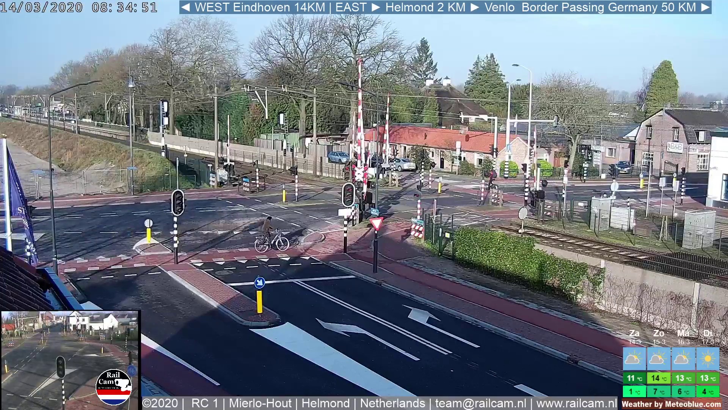
Task: Click the Saturday (Za) partly cloudy weather icon
Action: pyautogui.click(x=634, y=359)
